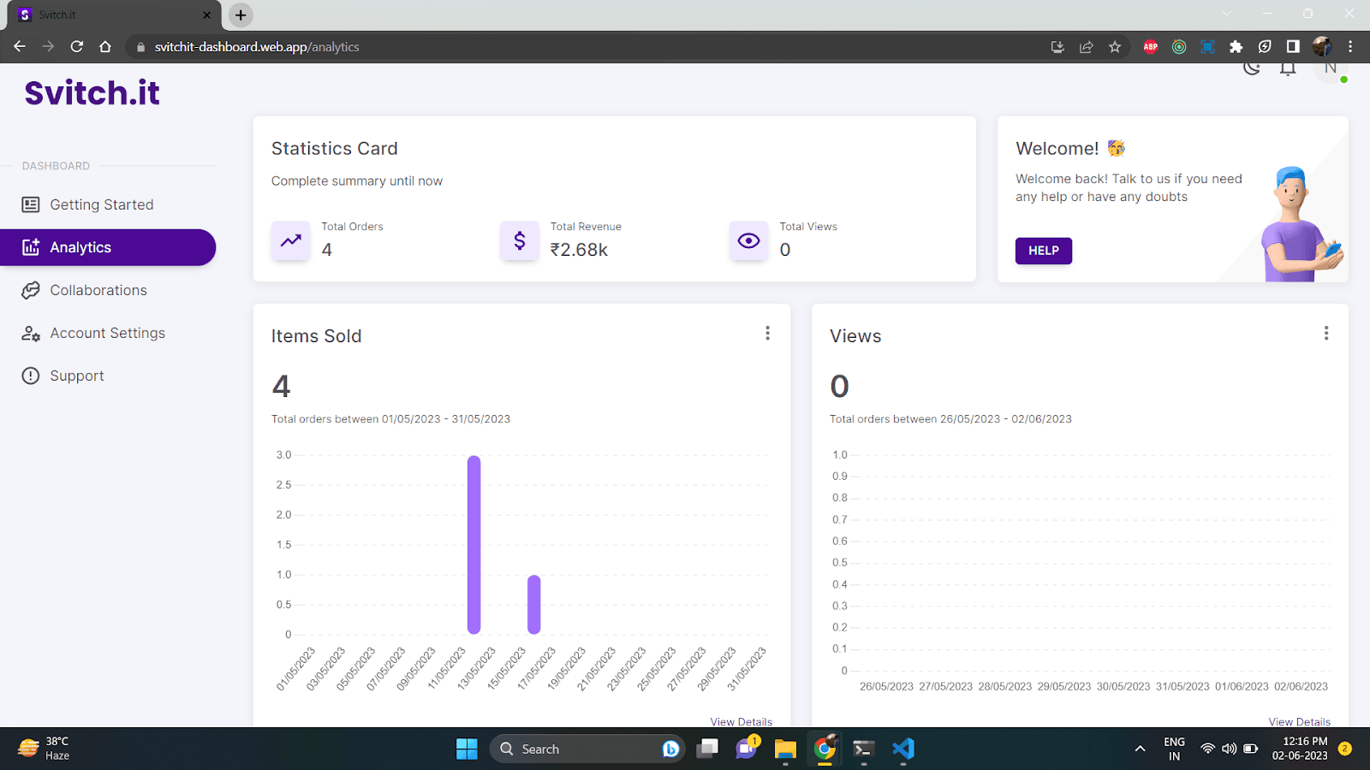Open the Items Sold options menu
This screenshot has width=1370, height=770.
[x=767, y=333]
